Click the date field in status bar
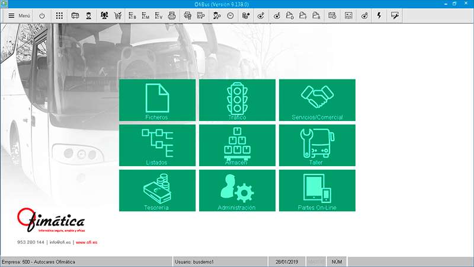The image size is (474, 267). (x=287, y=262)
